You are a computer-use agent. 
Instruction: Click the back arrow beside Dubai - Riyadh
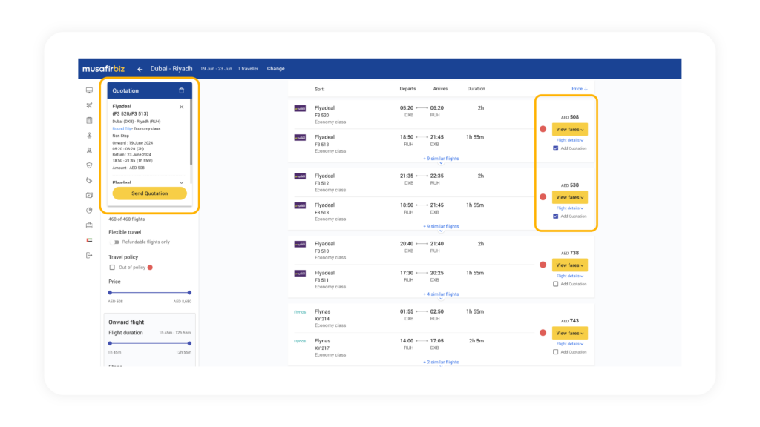(140, 69)
